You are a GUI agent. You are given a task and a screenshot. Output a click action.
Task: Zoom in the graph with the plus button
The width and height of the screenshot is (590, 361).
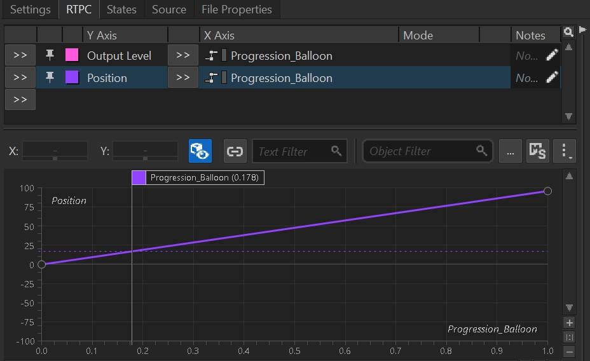(x=570, y=323)
